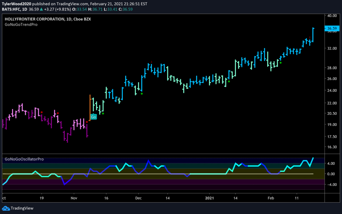Viewport: 342px width, 214px height.
Task: Click the orange trend-change price bar
Action: [x=90, y=108]
